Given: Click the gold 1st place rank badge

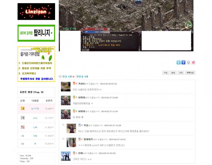Looking at the screenshot, I should 22,109.
